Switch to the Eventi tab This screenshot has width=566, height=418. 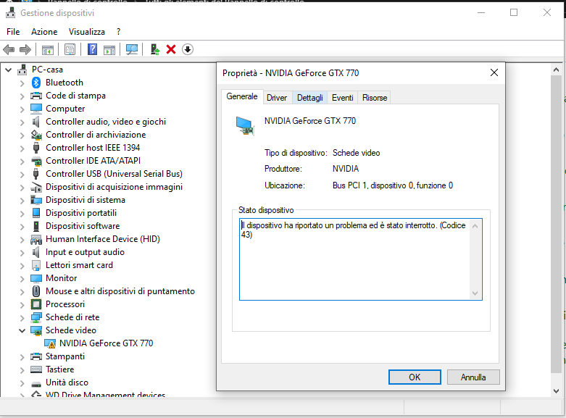pos(342,98)
